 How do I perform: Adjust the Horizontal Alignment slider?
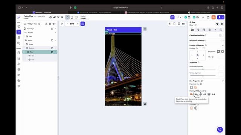coord(203,69)
